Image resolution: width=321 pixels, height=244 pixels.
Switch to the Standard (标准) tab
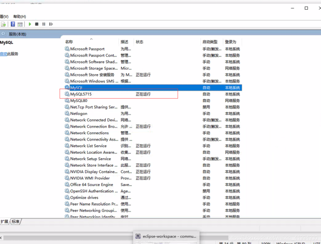(x=16, y=222)
